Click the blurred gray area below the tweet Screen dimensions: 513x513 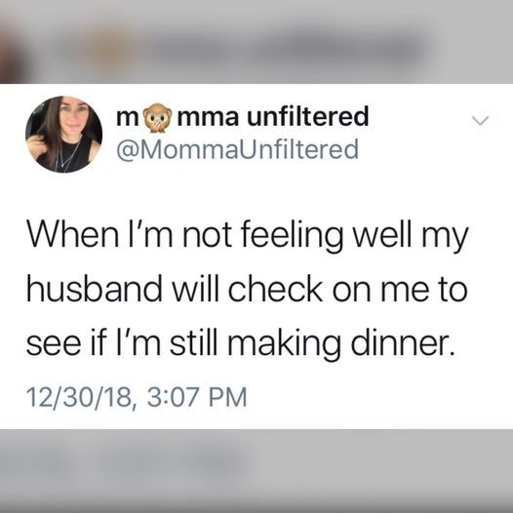coord(256,471)
